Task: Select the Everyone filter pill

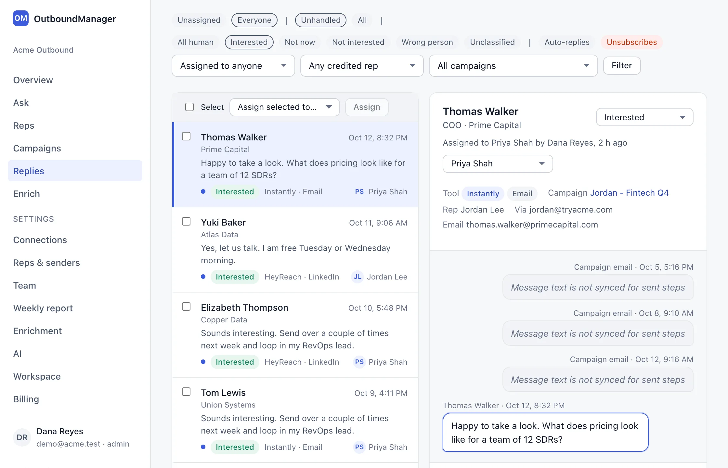Action: (254, 20)
